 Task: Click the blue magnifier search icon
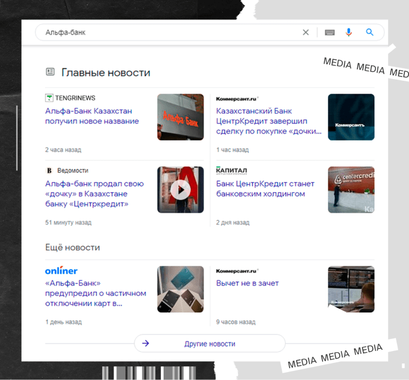pos(370,32)
